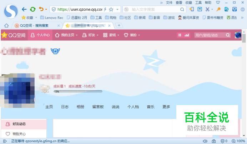Open the Lenovo Rec bookmark folder

pos(52,18)
